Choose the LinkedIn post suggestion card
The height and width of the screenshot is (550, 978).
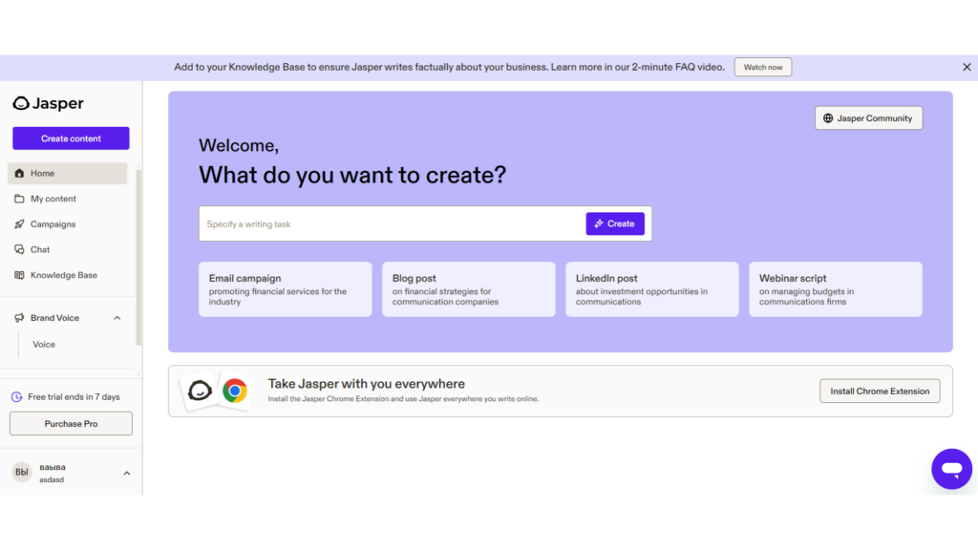pyautogui.click(x=651, y=289)
